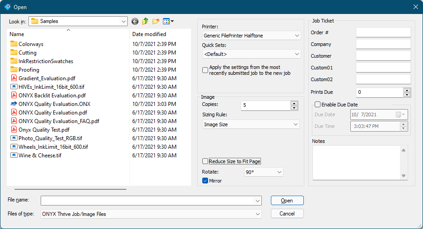This screenshot has width=423, height=229.
Task: Click into the Order # text field
Action: [x=383, y=32]
